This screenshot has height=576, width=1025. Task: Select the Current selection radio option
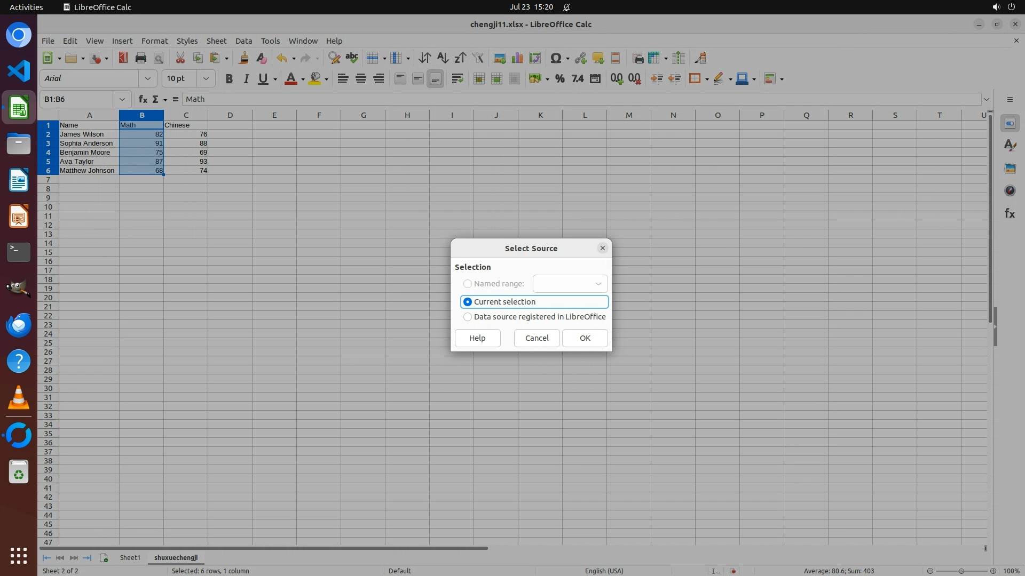pos(468,302)
